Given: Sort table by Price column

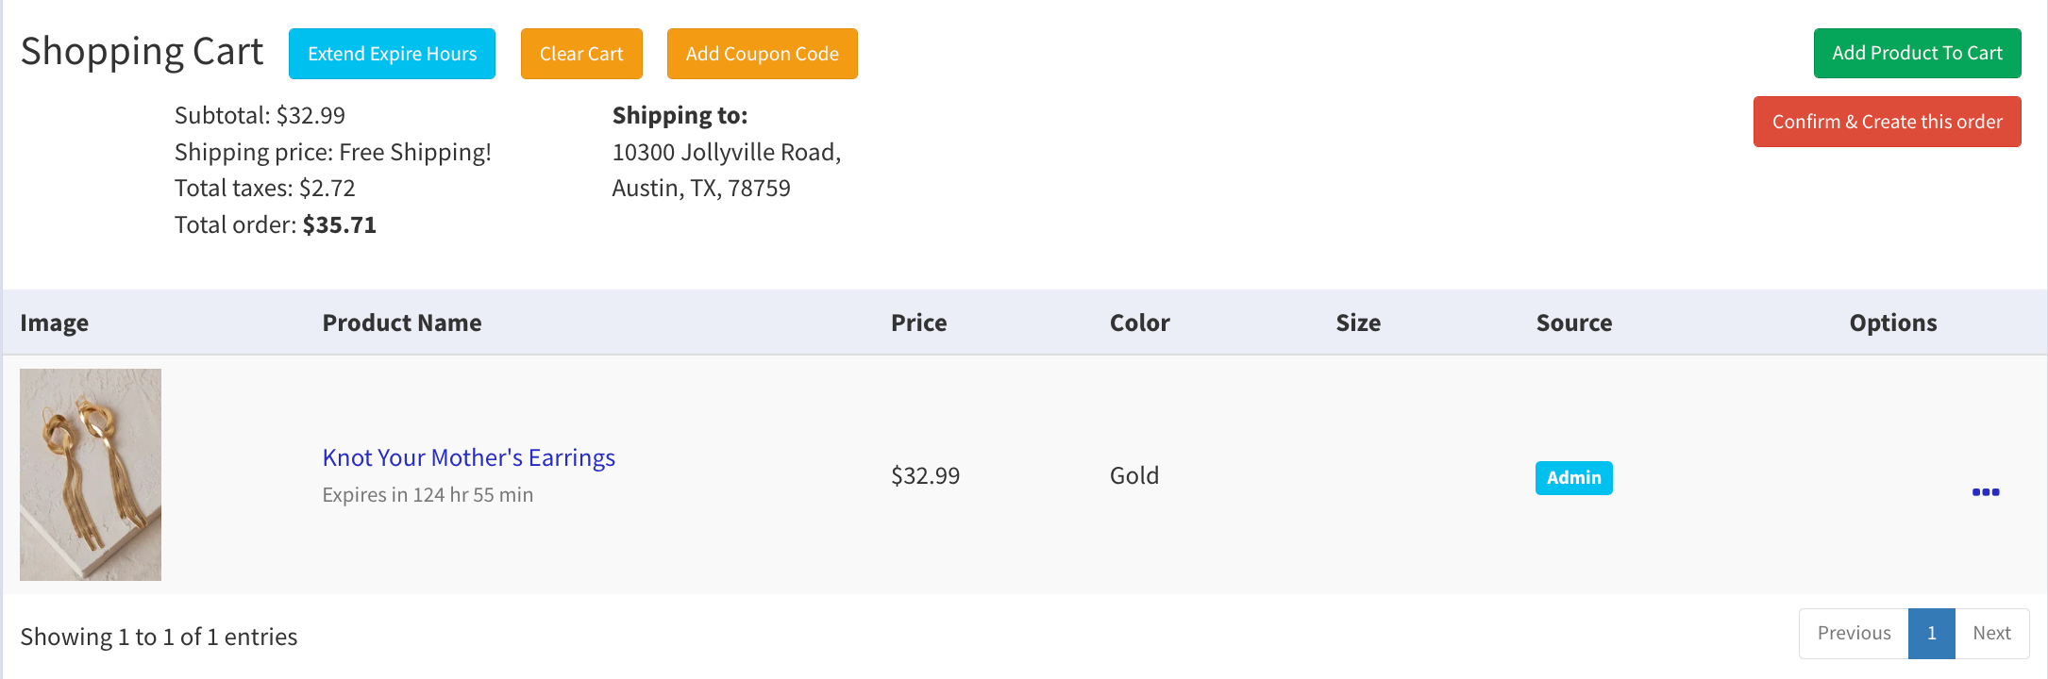Looking at the screenshot, I should tap(919, 323).
